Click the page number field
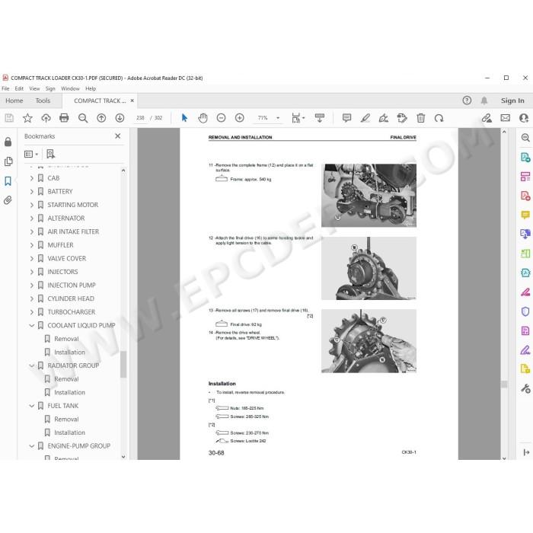Image resolution: width=533 pixels, height=533 pixels. [x=140, y=118]
